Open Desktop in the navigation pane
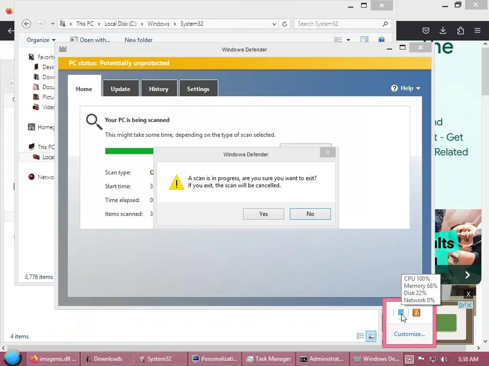 coord(43,67)
